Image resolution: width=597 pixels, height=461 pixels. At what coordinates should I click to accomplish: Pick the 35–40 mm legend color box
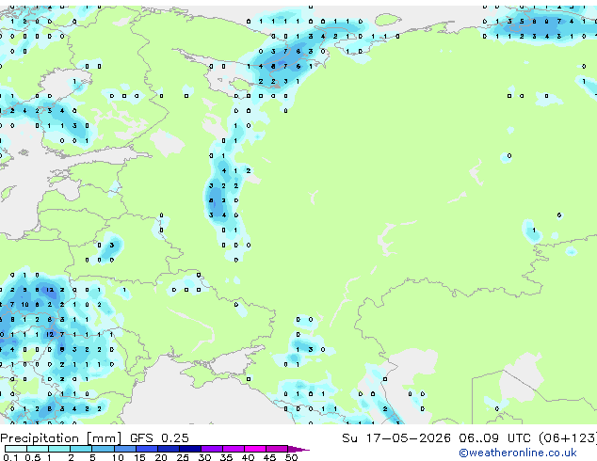point(233,449)
